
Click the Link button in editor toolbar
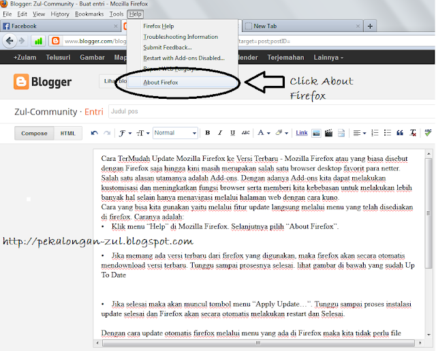[302, 133]
